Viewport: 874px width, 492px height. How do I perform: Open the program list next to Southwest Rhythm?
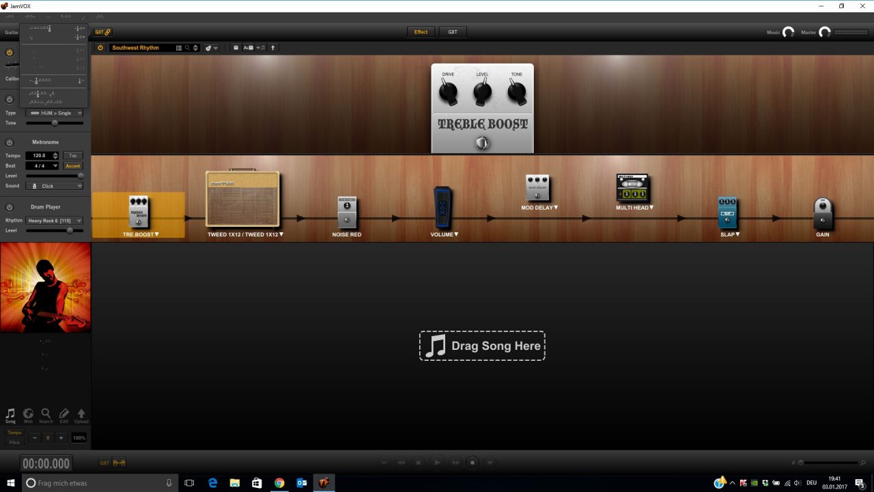pyautogui.click(x=179, y=48)
